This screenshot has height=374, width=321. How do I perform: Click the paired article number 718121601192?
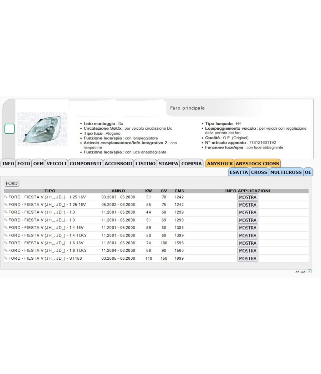(263, 142)
